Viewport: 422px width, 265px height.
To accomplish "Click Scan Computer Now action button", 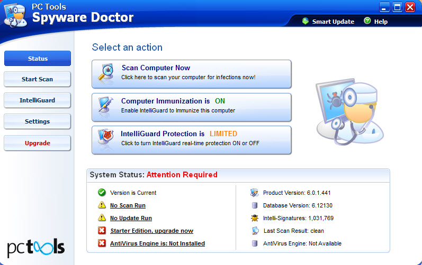I will [x=192, y=74].
